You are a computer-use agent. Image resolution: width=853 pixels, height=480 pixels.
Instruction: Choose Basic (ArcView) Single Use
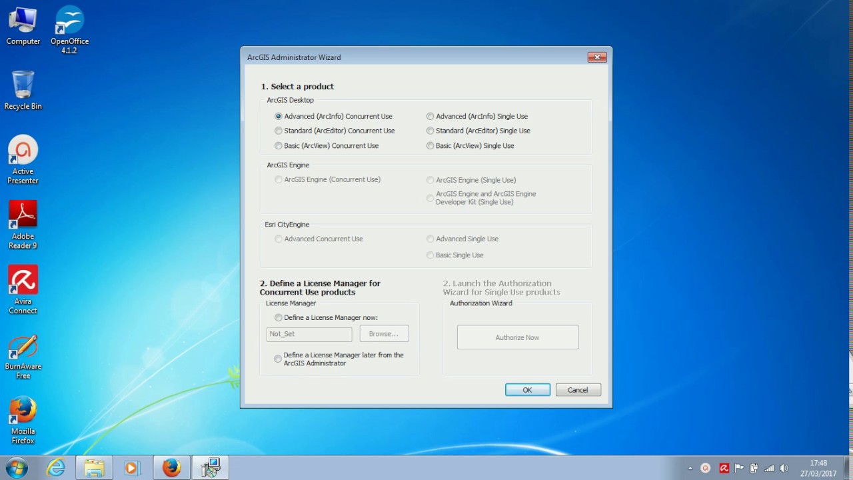[x=470, y=145]
